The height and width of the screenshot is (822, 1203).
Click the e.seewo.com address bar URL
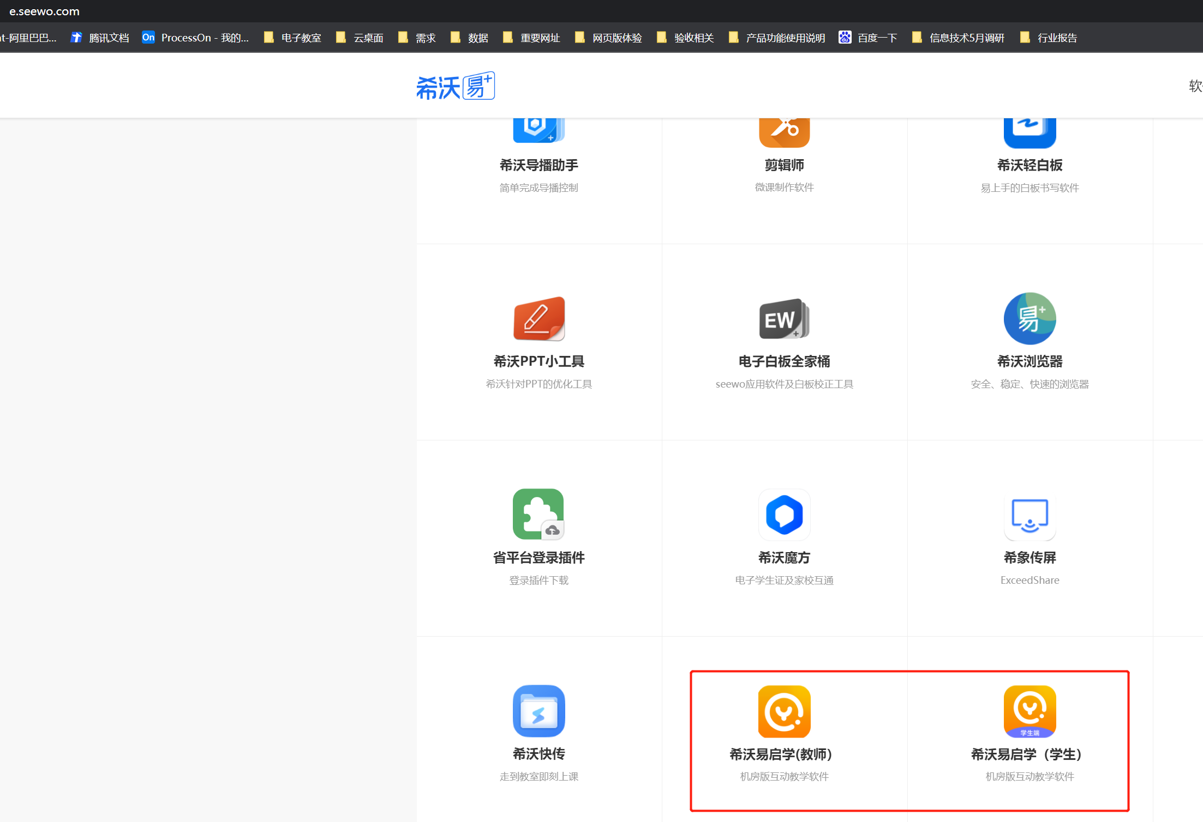tap(45, 11)
